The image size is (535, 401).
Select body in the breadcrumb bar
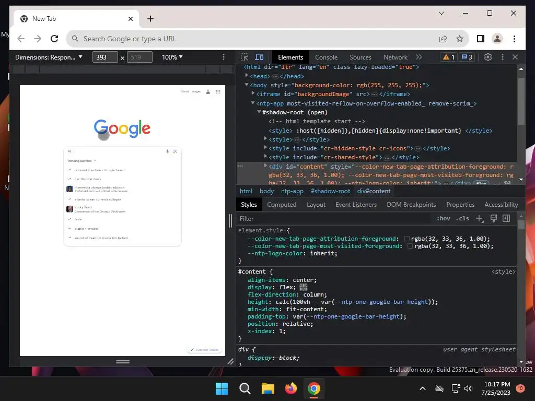point(266,191)
